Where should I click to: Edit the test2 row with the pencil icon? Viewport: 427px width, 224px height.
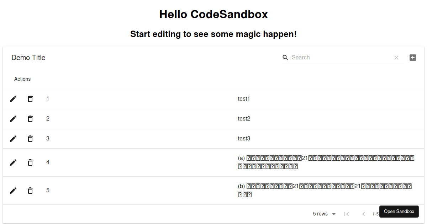13,119
